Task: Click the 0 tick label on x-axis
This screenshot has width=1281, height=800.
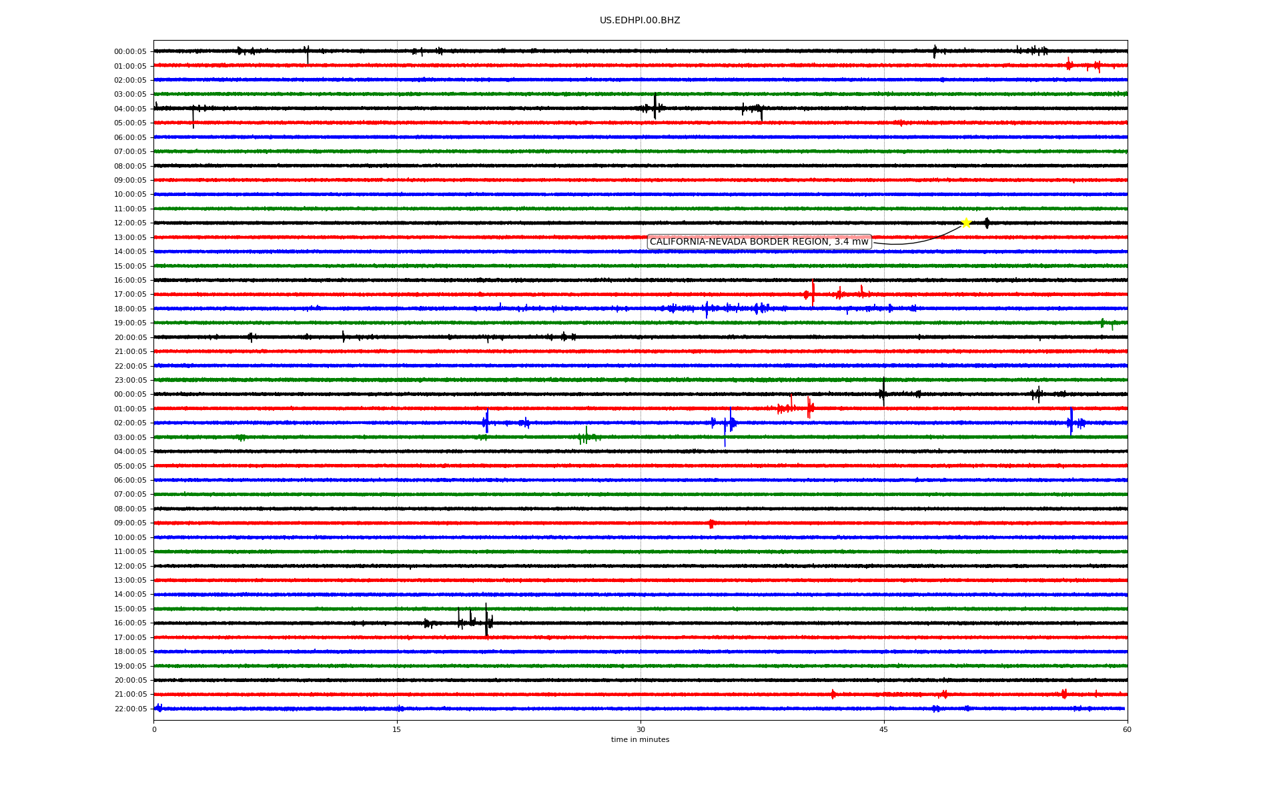Action: (154, 729)
